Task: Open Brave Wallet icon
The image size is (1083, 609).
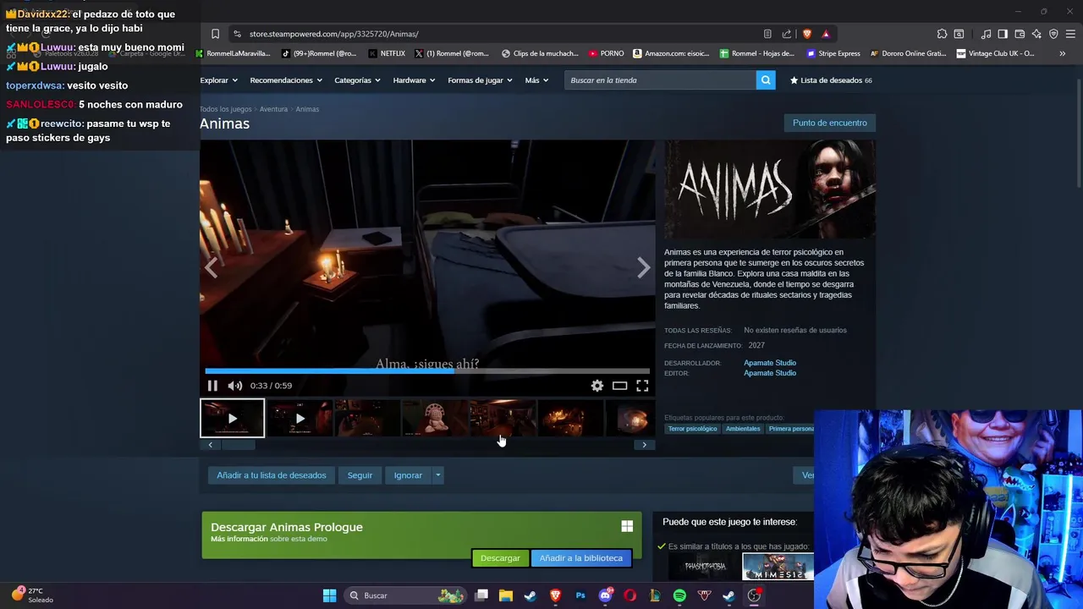Action: 1020,34
